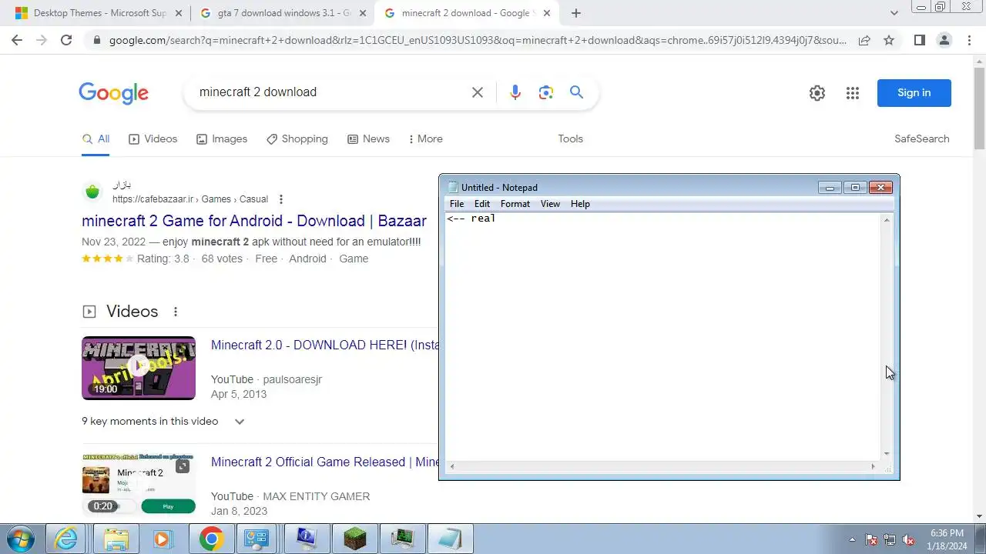Open the Videos section options menu
The height and width of the screenshot is (554, 986).
[x=176, y=312]
